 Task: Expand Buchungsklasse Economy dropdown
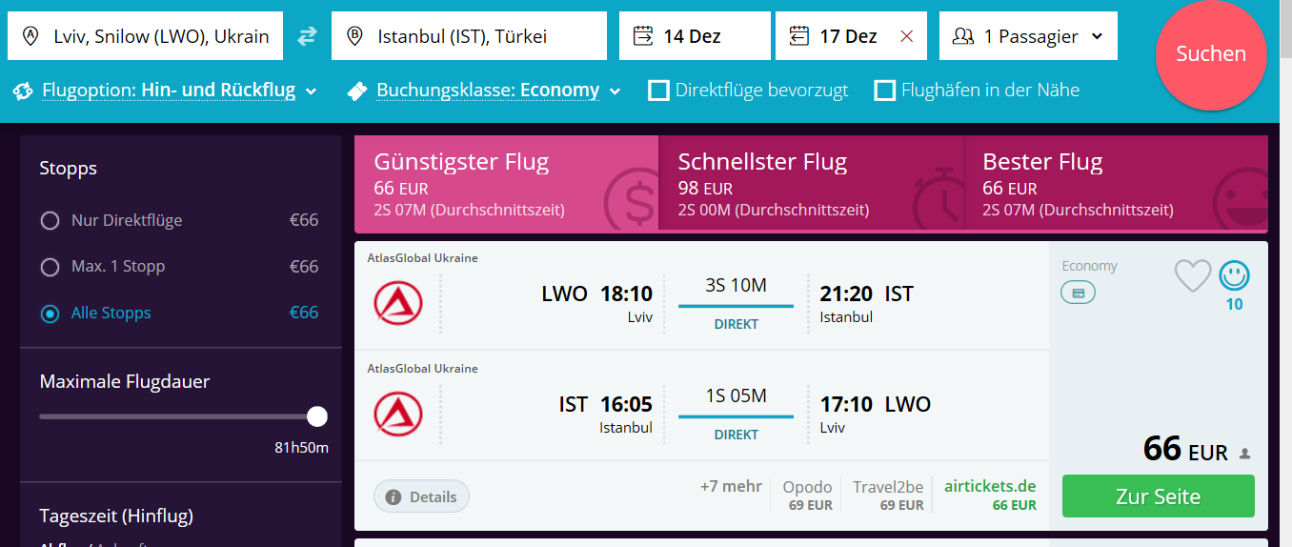point(484,91)
